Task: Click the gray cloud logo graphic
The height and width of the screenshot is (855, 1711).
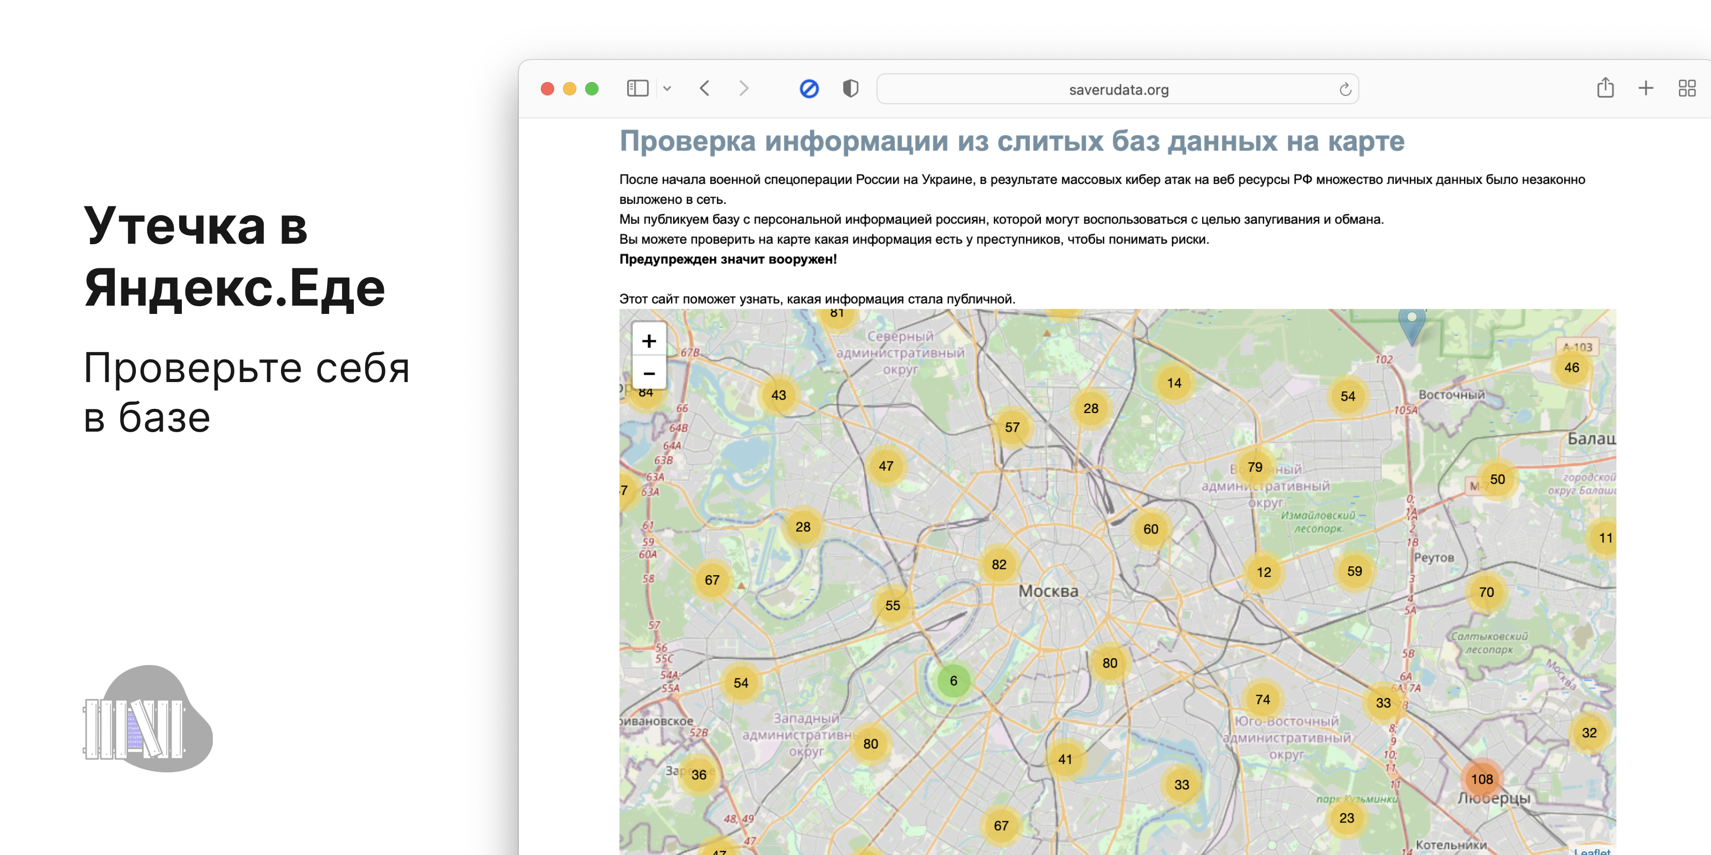Action: coord(148,718)
